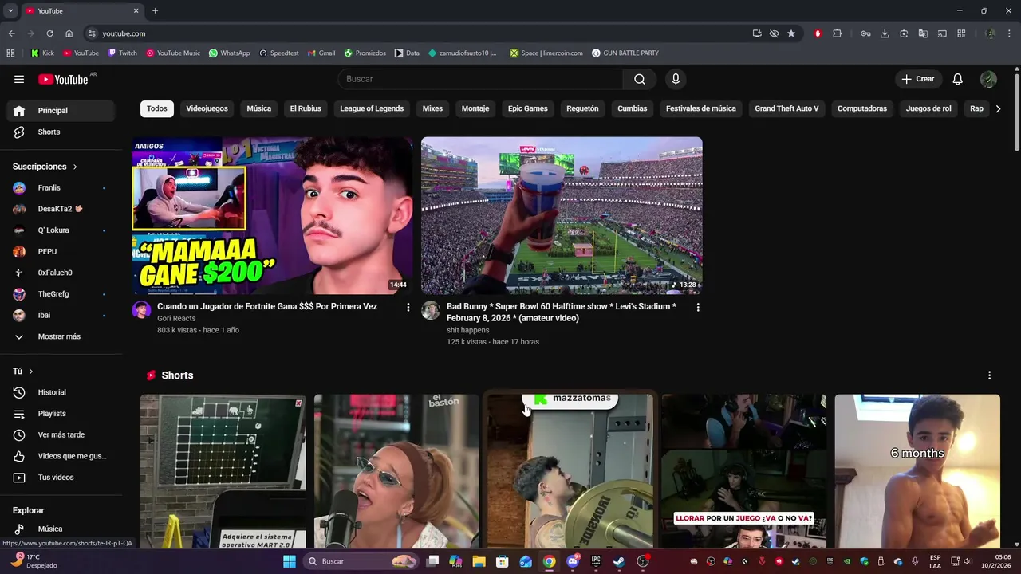Open Epic Games Launcher from the taskbar

pyautogui.click(x=596, y=561)
